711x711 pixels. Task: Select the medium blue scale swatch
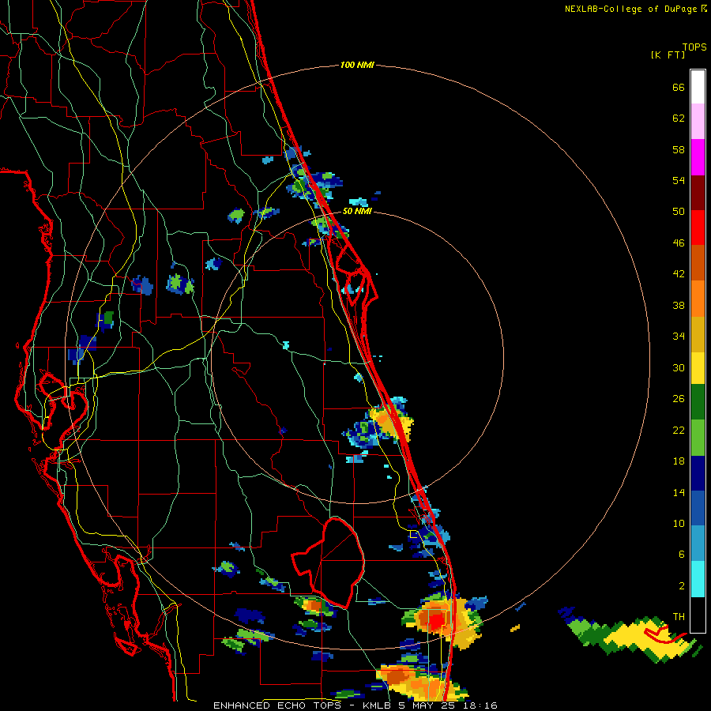point(698,508)
